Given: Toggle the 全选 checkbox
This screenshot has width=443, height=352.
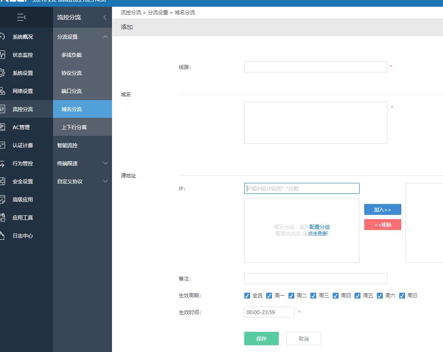Looking at the screenshot, I should point(247,296).
